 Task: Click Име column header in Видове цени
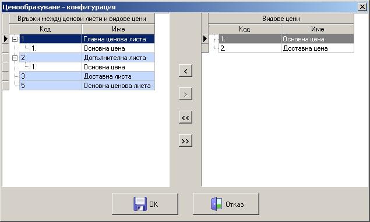click(318, 29)
